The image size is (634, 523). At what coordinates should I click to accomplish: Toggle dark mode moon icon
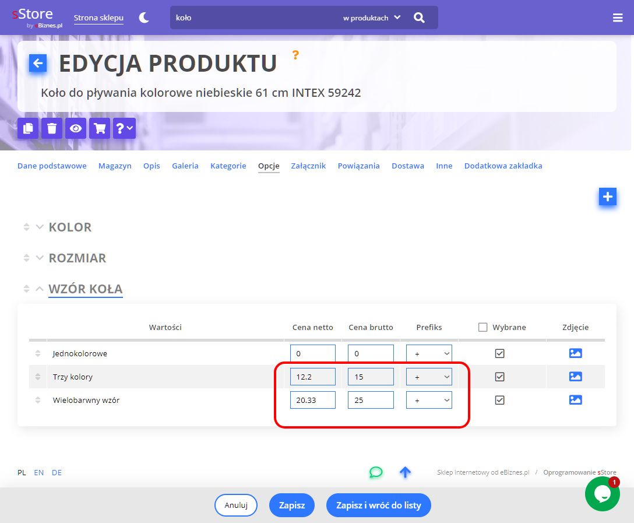click(144, 18)
